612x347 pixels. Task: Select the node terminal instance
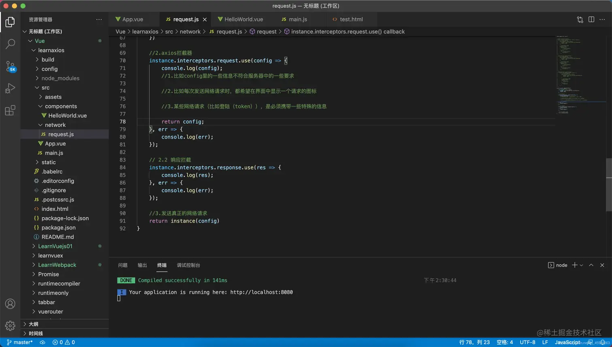coord(558,265)
